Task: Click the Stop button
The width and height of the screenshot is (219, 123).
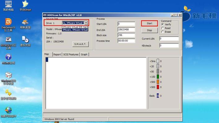Action: coord(149,30)
